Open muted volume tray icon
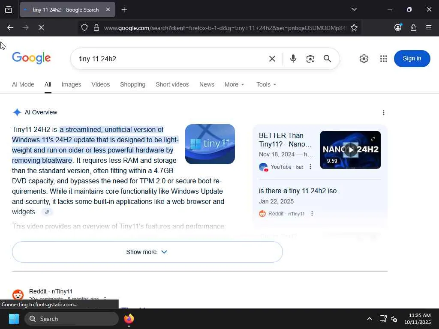The width and height of the screenshot is (439, 329). coord(394,319)
